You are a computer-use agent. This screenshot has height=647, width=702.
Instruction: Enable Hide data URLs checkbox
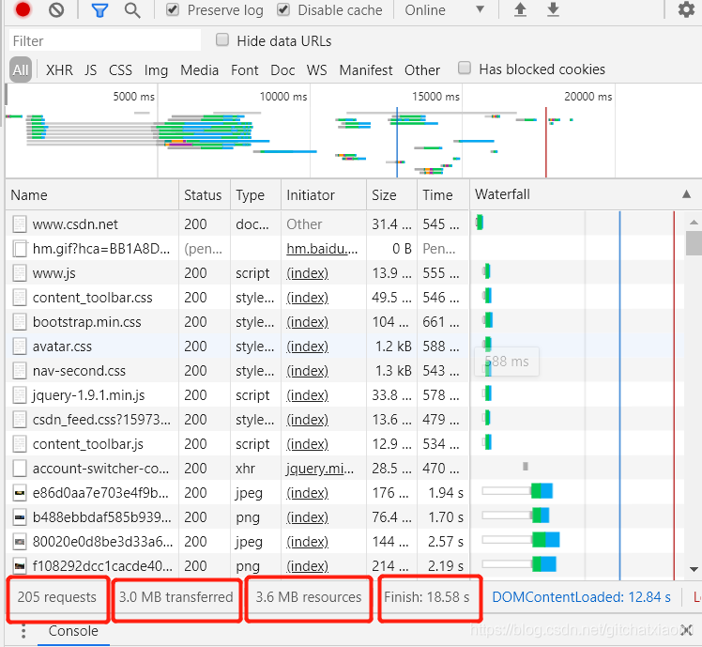point(222,39)
